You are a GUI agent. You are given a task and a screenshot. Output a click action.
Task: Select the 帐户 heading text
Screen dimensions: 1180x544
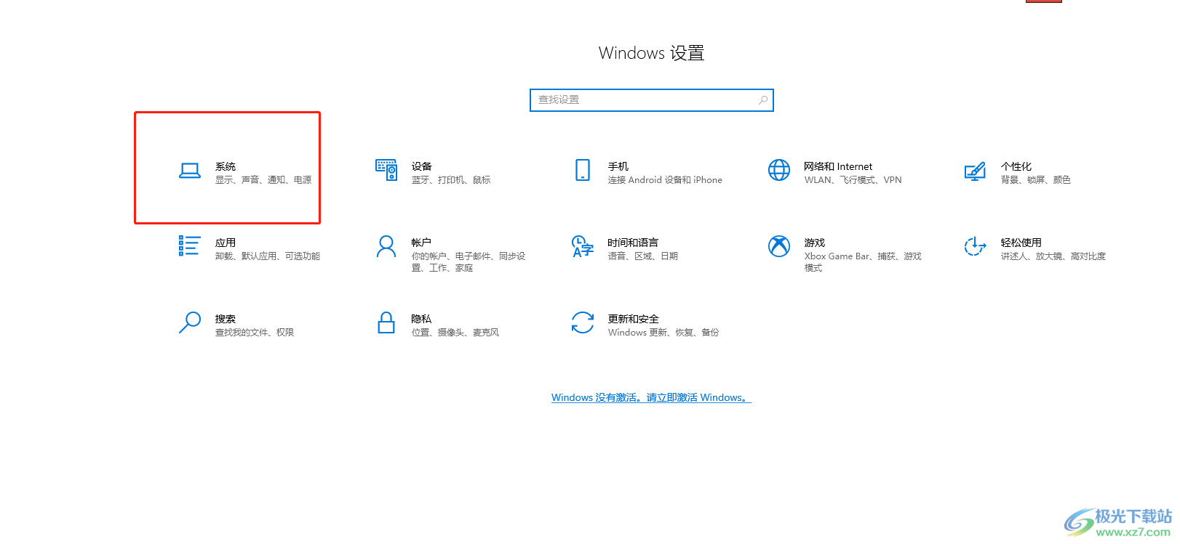coord(421,243)
